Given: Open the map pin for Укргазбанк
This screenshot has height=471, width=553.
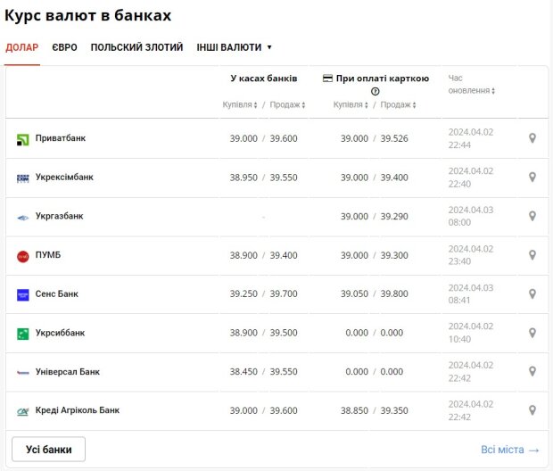Looking at the screenshot, I should tap(532, 216).
